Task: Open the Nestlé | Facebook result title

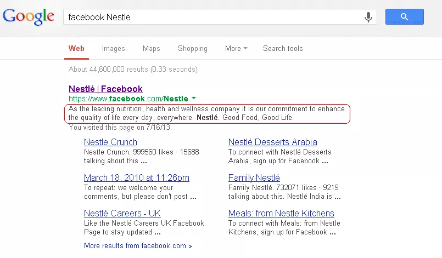Action: [106, 89]
